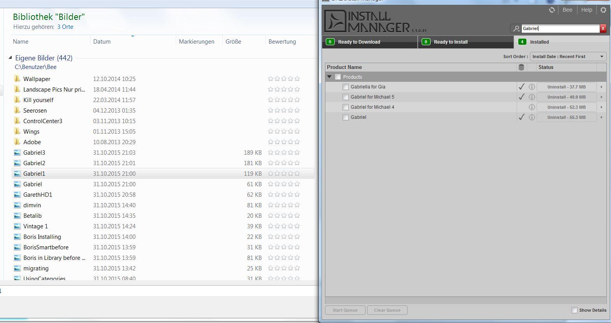Clear the Gabriel search with the red X
The image size is (611, 323).
pos(603,28)
